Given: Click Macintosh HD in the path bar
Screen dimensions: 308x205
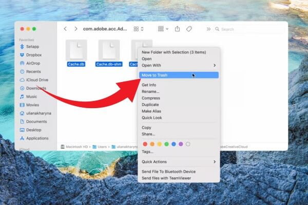Looking at the screenshot, I should pos(75,147).
